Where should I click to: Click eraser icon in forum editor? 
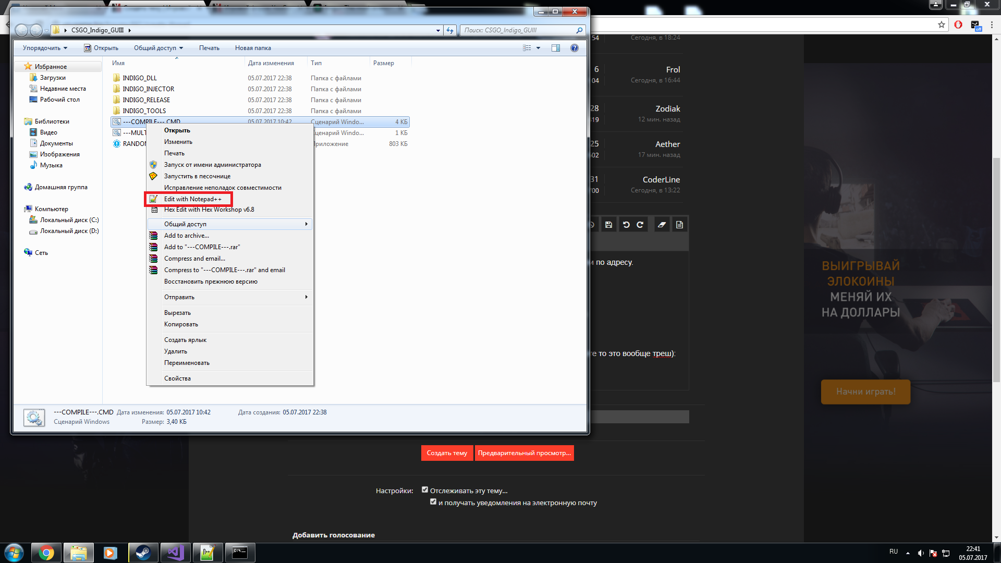pos(662,225)
